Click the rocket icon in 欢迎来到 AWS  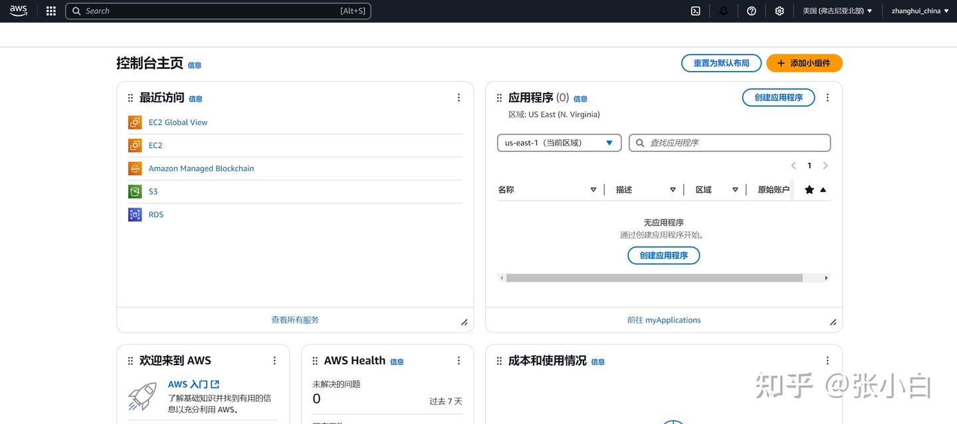[142, 395]
